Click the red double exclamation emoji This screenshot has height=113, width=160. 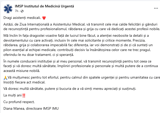click(x=24, y=95)
